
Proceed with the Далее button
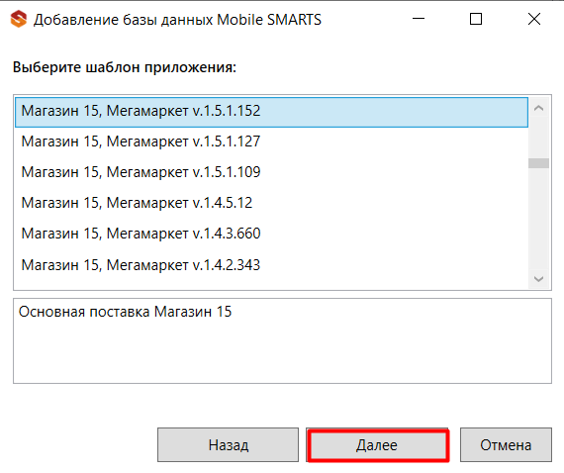click(377, 445)
